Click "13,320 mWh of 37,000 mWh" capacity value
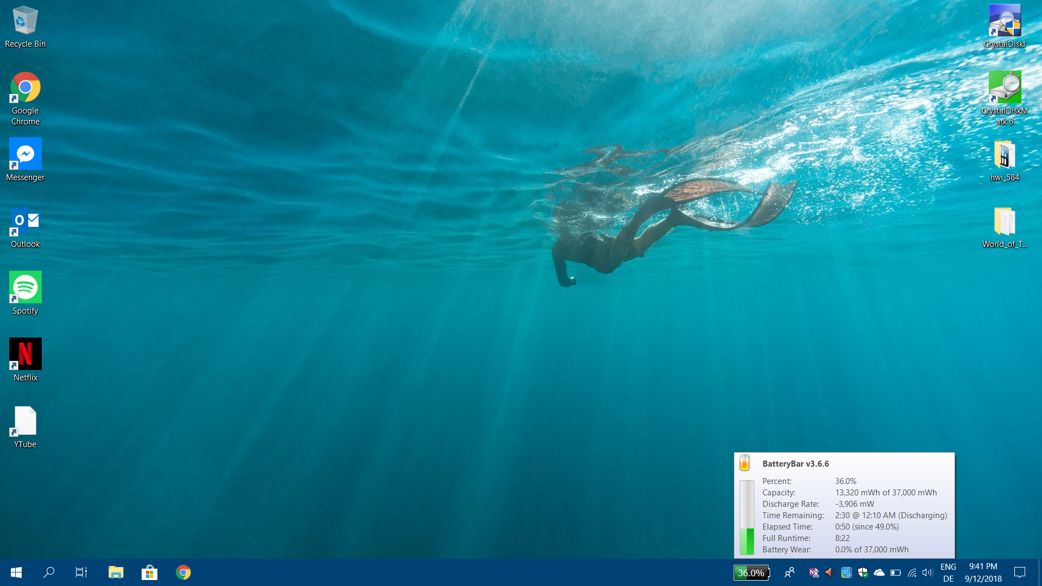Screen dimensions: 1042x586 click(x=886, y=493)
